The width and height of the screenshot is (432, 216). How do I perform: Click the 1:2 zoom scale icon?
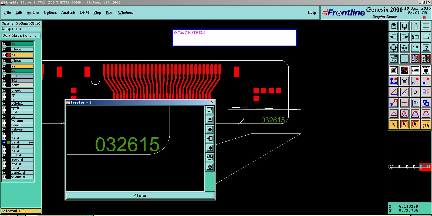point(415,48)
